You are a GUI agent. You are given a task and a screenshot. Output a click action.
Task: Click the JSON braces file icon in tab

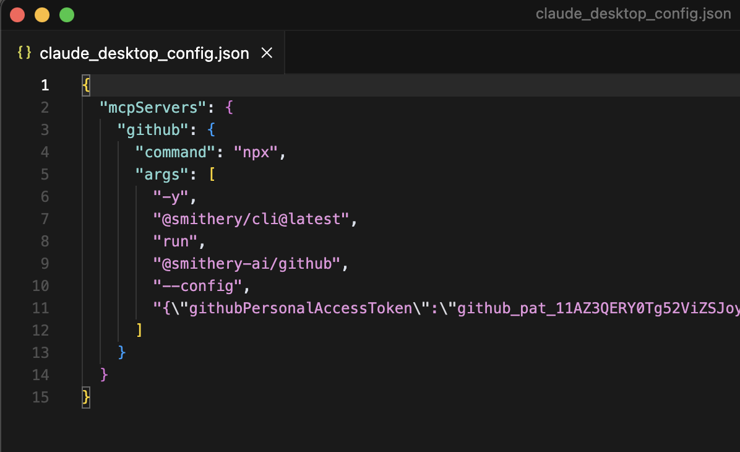[25, 53]
